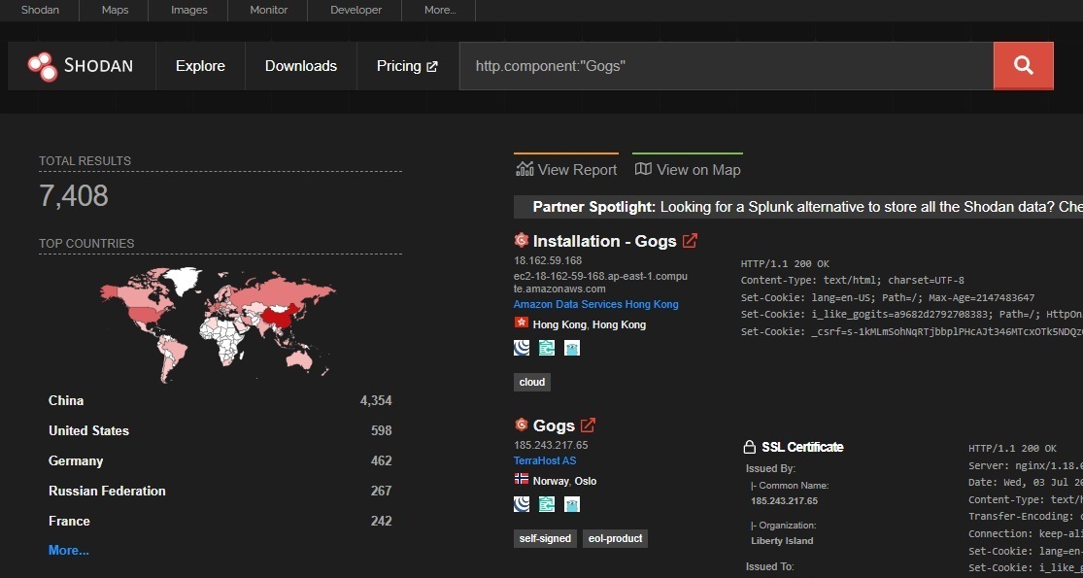Viewport: 1083px width, 578px height.
Task: Click second technology icon under Norway result
Action: tap(546, 504)
